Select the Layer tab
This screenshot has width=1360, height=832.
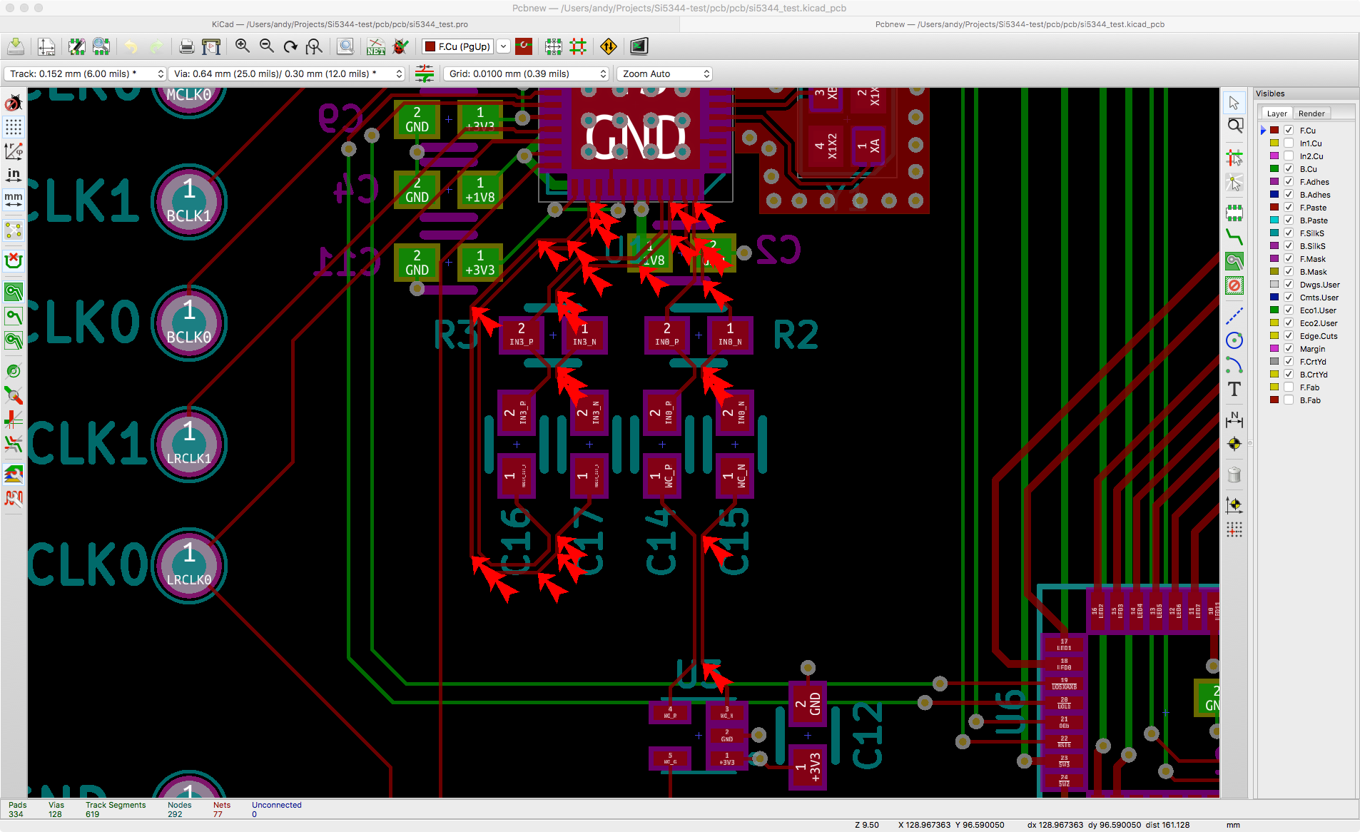point(1277,113)
